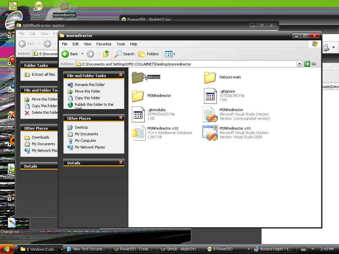Select the .gitmodules file icon
The height and width of the screenshot is (254, 339).
(138, 114)
